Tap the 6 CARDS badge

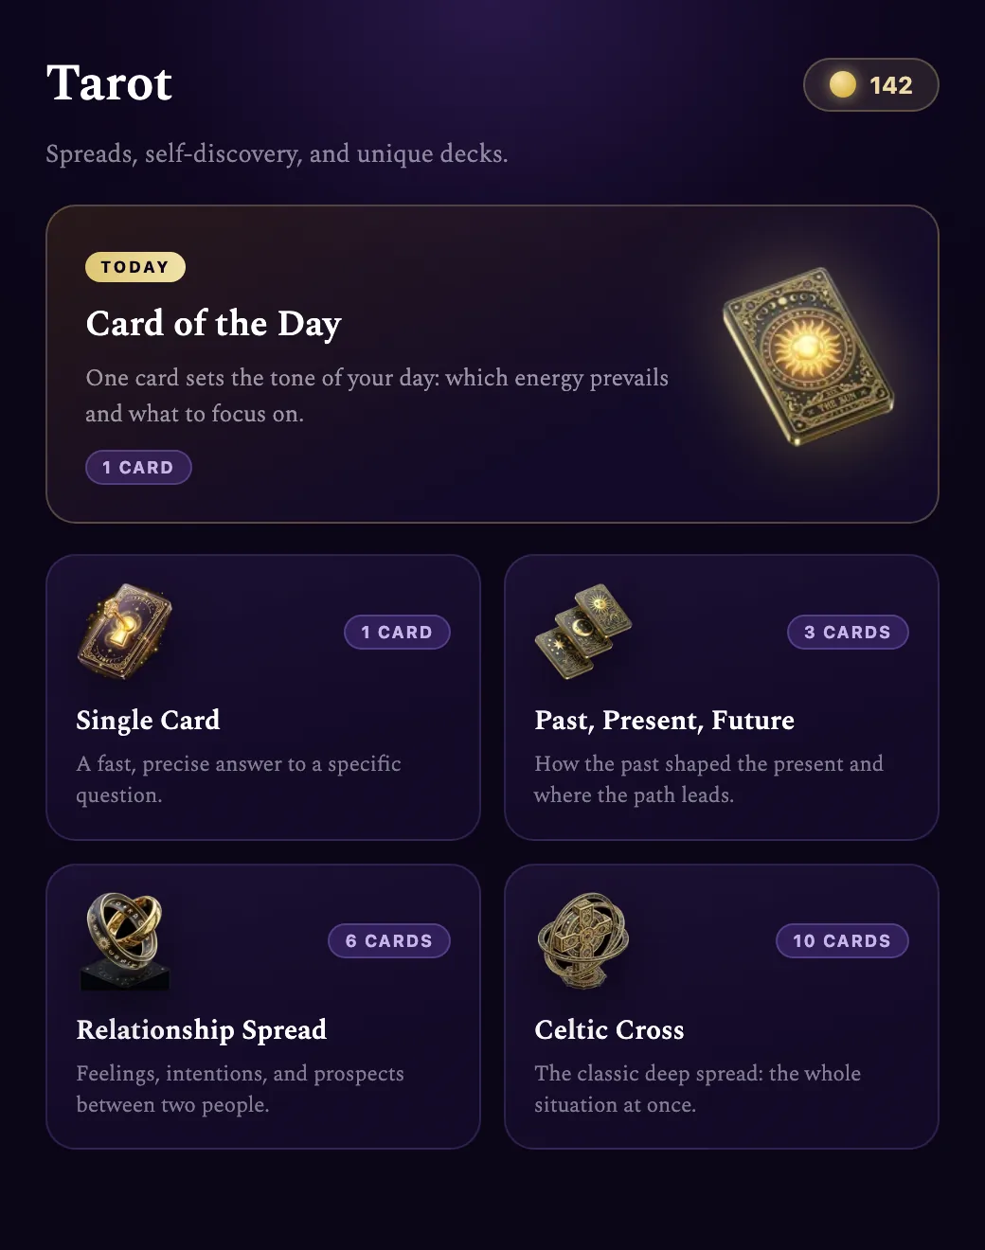pos(389,940)
